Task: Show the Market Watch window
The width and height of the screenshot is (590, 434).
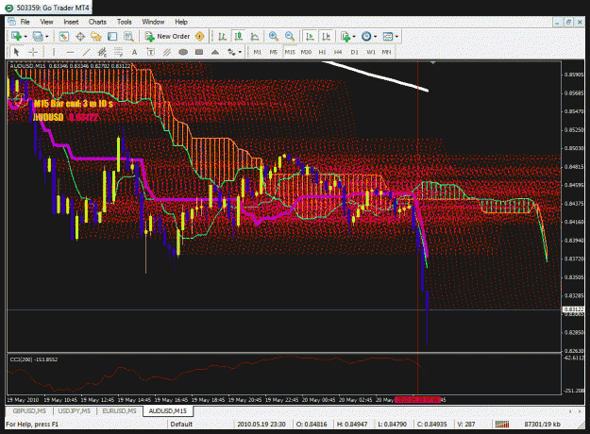Action: coord(63,37)
